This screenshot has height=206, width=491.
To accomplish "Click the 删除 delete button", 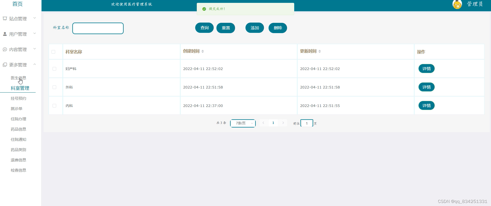I will (278, 28).
